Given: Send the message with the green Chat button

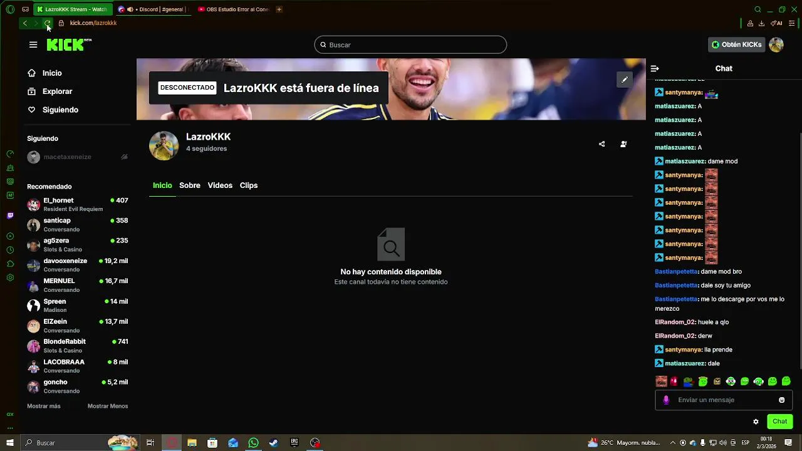Looking at the screenshot, I should tap(780, 422).
